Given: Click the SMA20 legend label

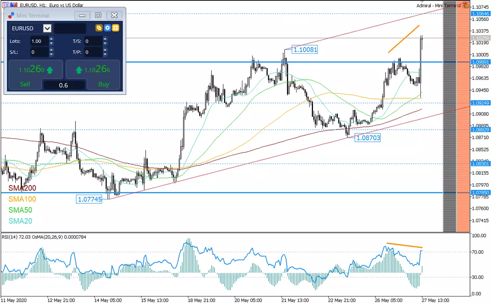Looking at the screenshot, I should (20, 221).
